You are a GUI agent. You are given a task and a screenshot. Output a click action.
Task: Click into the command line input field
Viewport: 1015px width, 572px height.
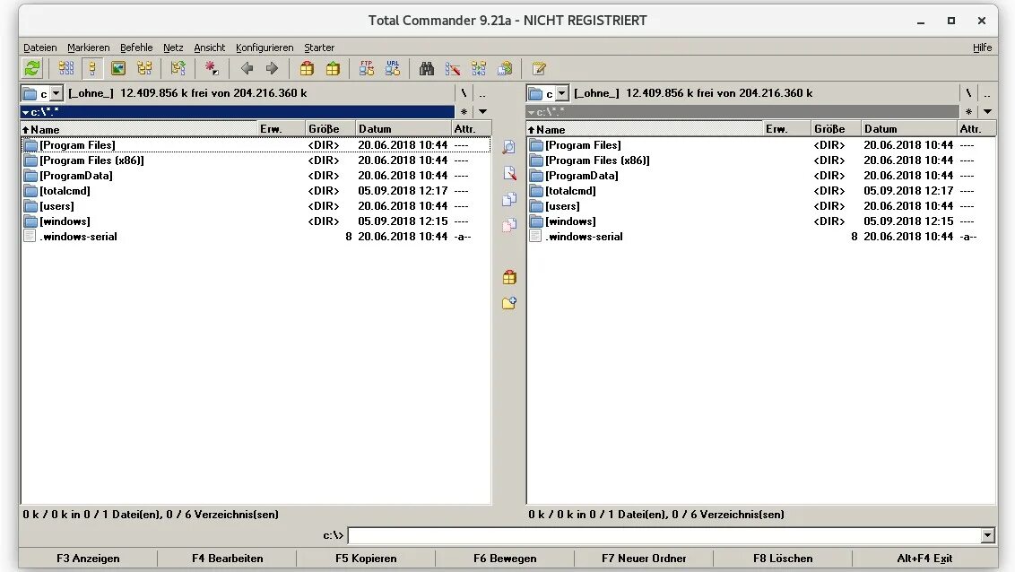(664, 535)
